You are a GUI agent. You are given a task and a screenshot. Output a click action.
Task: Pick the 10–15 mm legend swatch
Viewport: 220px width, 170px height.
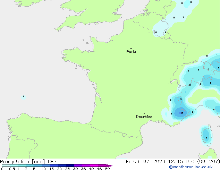click(46, 165)
